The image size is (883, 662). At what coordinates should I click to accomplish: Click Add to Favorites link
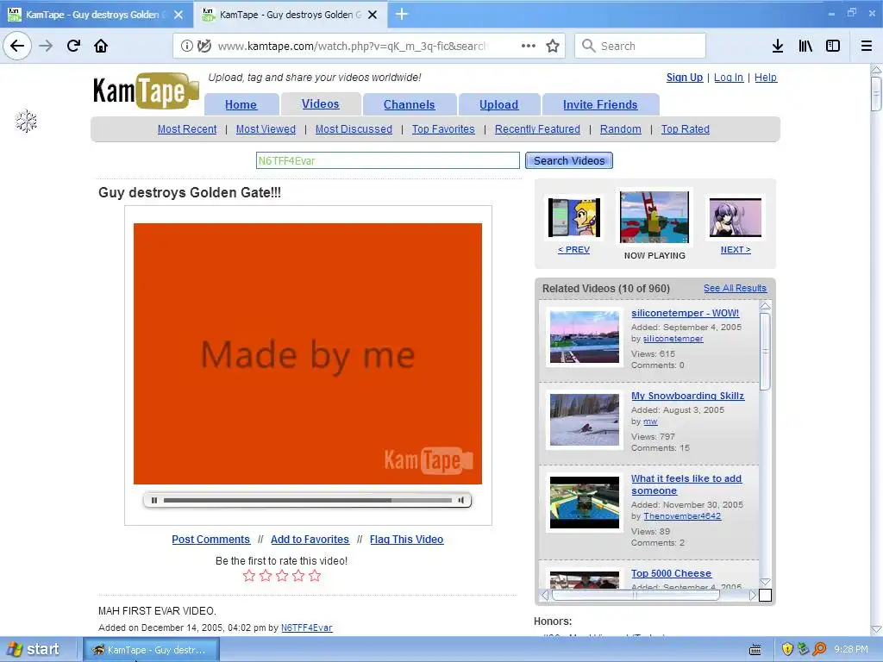[310, 540]
